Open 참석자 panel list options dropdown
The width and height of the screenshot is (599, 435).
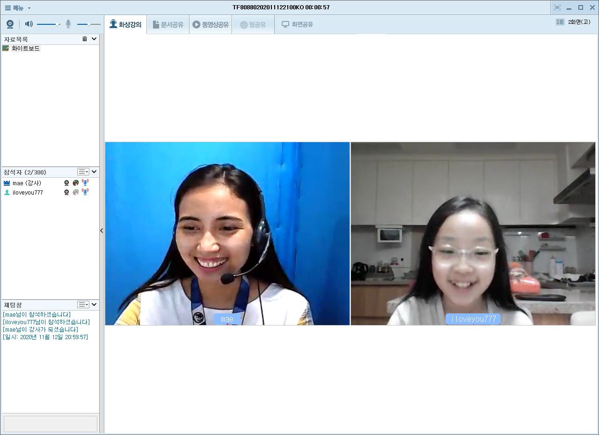click(83, 172)
